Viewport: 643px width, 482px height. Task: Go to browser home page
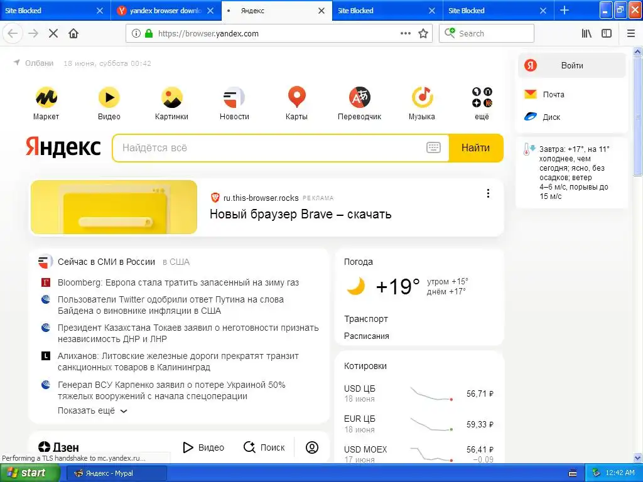click(73, 34)
